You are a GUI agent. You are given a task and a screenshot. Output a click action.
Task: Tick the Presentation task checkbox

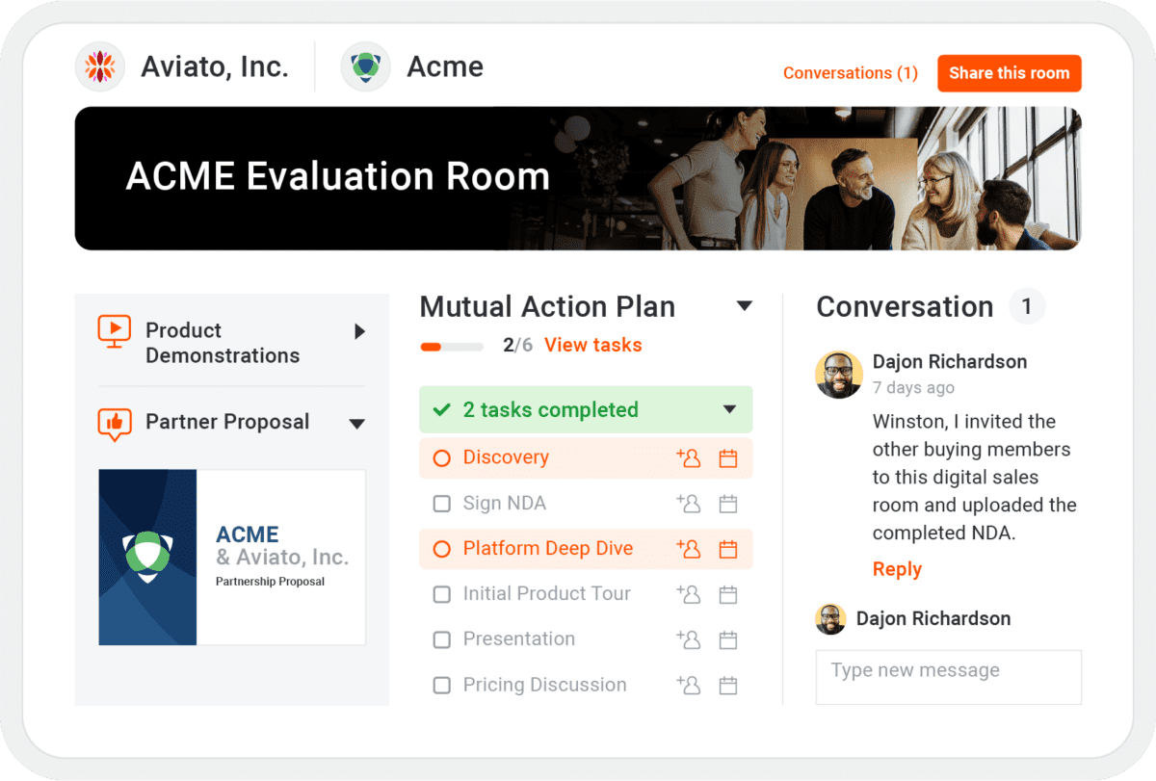tap(441, 639)
